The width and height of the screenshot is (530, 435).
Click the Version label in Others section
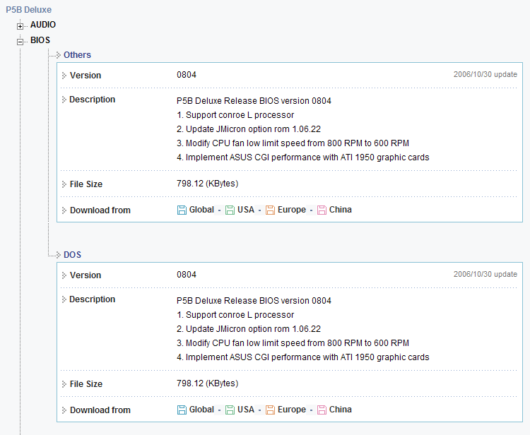86,76
